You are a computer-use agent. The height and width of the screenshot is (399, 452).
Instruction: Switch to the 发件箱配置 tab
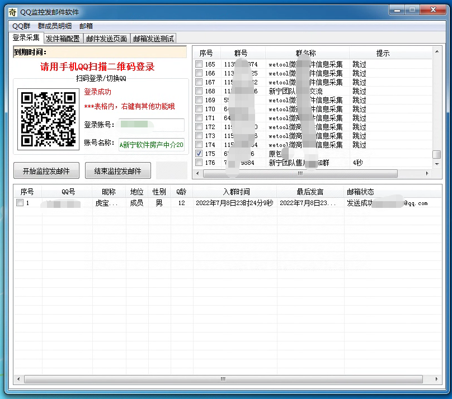(x=63, y=39)
